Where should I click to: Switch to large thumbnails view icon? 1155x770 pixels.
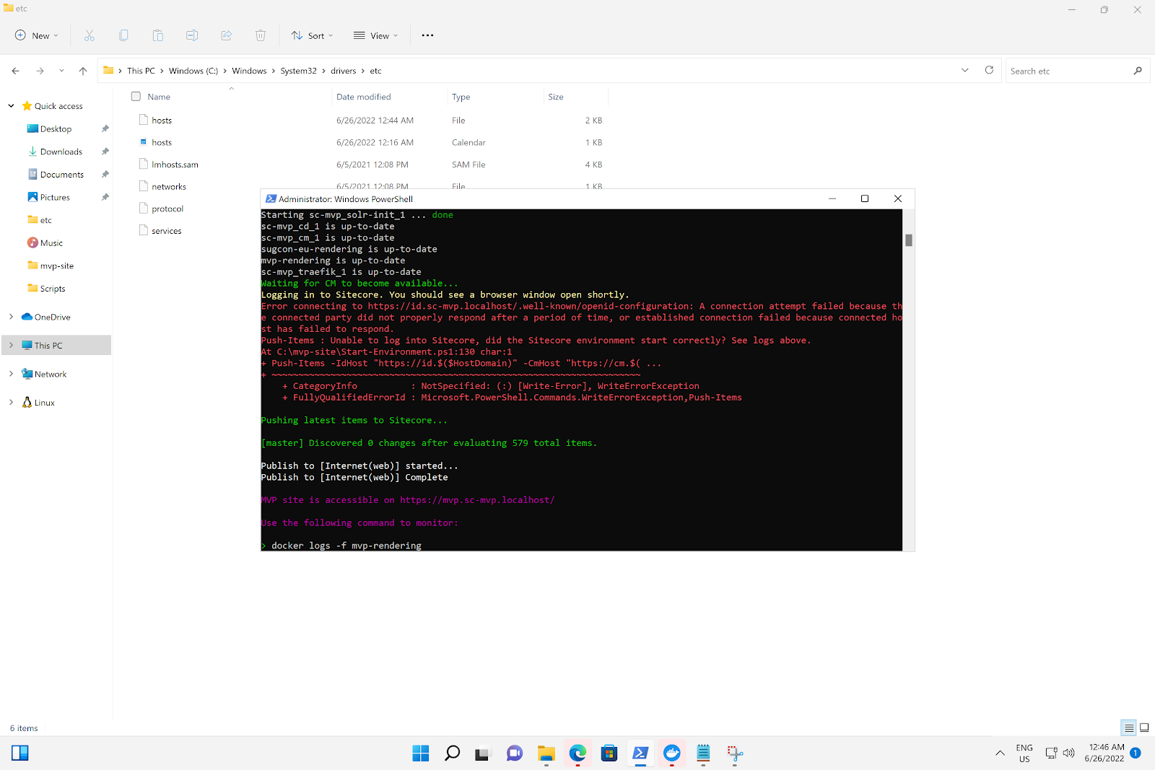pyautogui.click(x=1144, y=728)
